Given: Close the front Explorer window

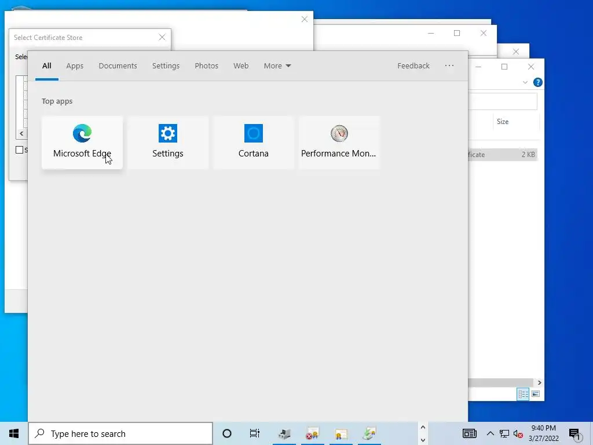Looking at the screenshot, I should (531, 67).
